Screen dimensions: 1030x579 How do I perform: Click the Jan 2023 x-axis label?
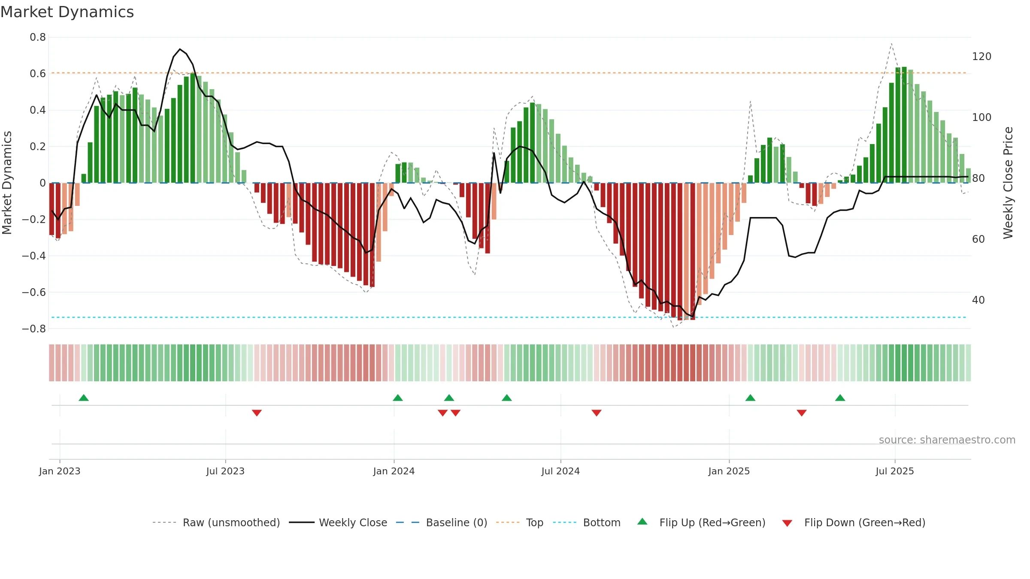point(60,471)
